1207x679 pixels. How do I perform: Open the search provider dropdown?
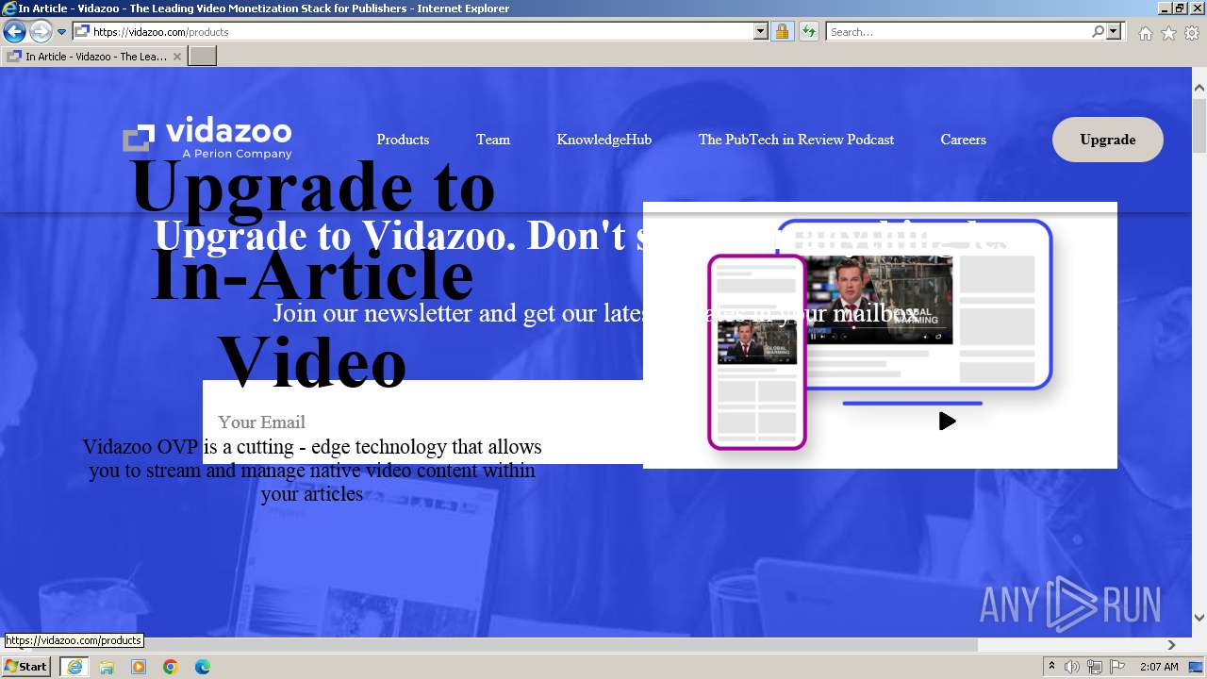click(x=1114, y=32)
